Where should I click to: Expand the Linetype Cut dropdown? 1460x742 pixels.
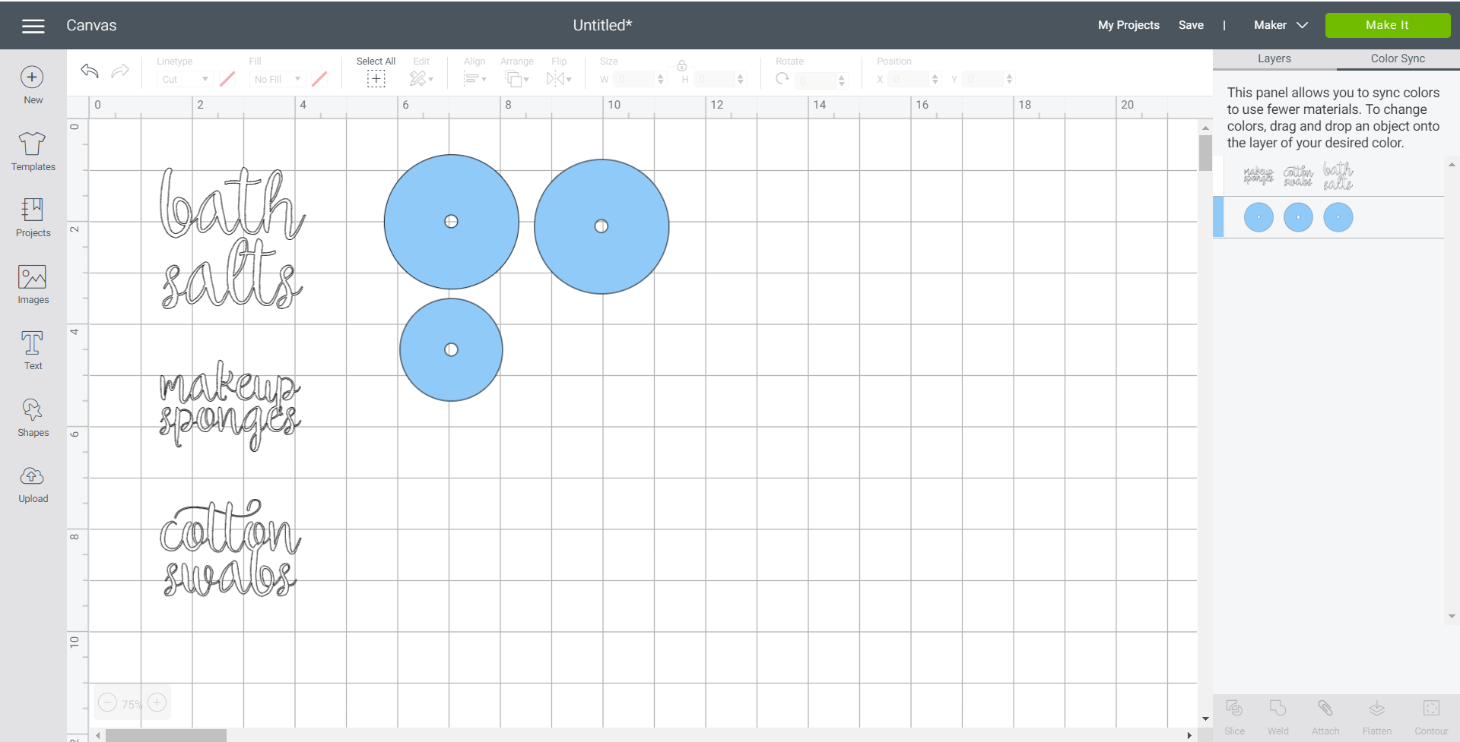pos(185,79)
